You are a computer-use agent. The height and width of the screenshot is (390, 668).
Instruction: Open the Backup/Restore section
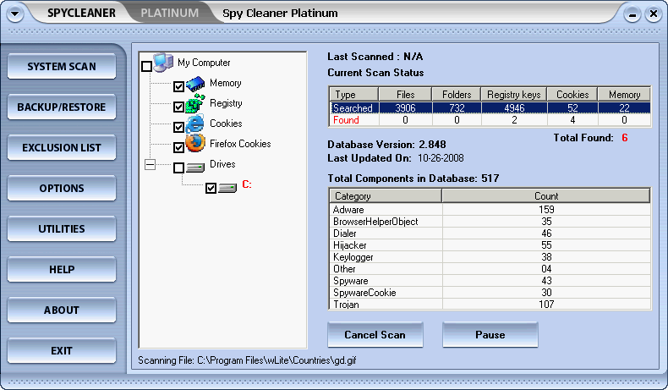coord(62,107)
